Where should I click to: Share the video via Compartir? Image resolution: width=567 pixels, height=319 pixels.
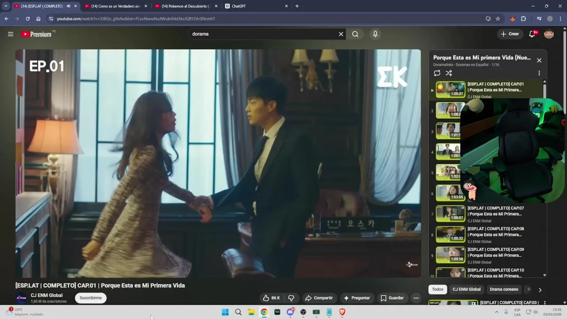coord(319,298)
